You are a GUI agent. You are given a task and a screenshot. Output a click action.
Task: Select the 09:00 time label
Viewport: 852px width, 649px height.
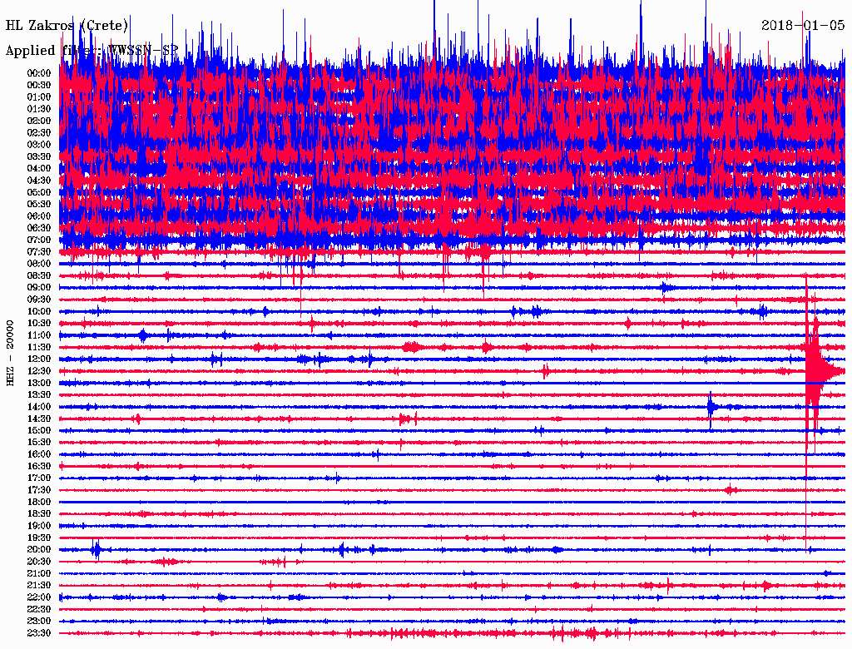pyautogui.click(x=39, y=288)
